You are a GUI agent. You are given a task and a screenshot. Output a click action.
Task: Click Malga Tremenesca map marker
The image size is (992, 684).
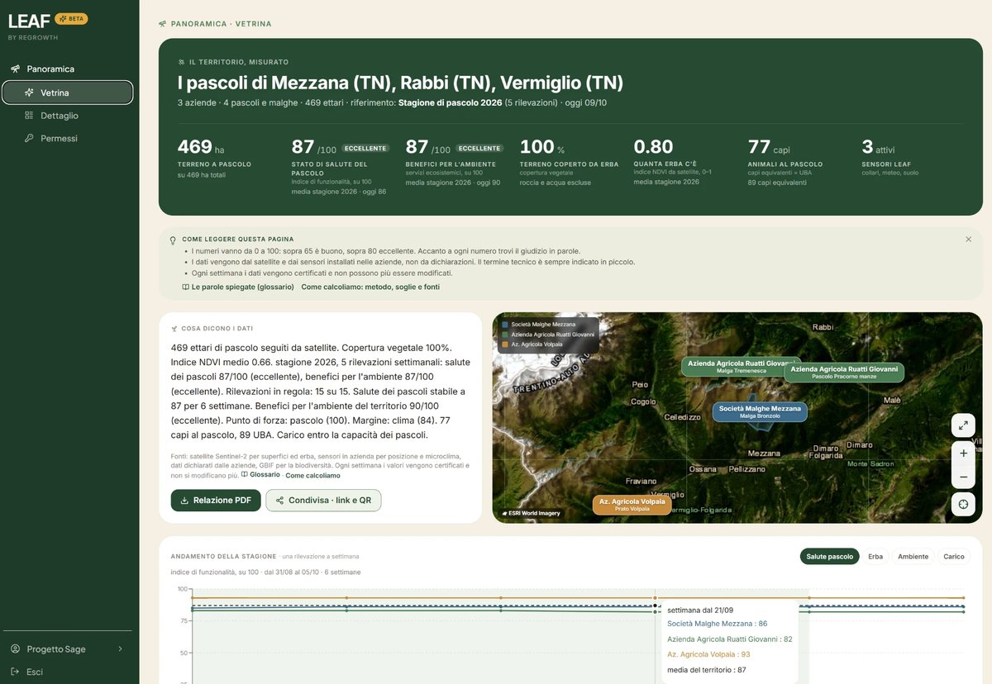pos(741,367)
